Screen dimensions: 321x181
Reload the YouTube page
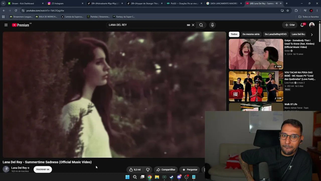tap(16, 11)
